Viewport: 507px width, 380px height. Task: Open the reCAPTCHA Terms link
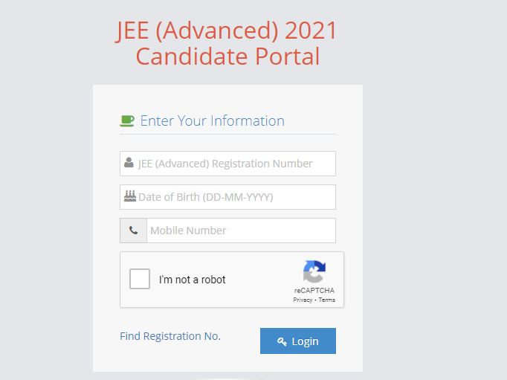coord(327,300)
